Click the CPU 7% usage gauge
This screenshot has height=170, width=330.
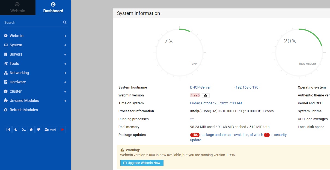[180, 53]
